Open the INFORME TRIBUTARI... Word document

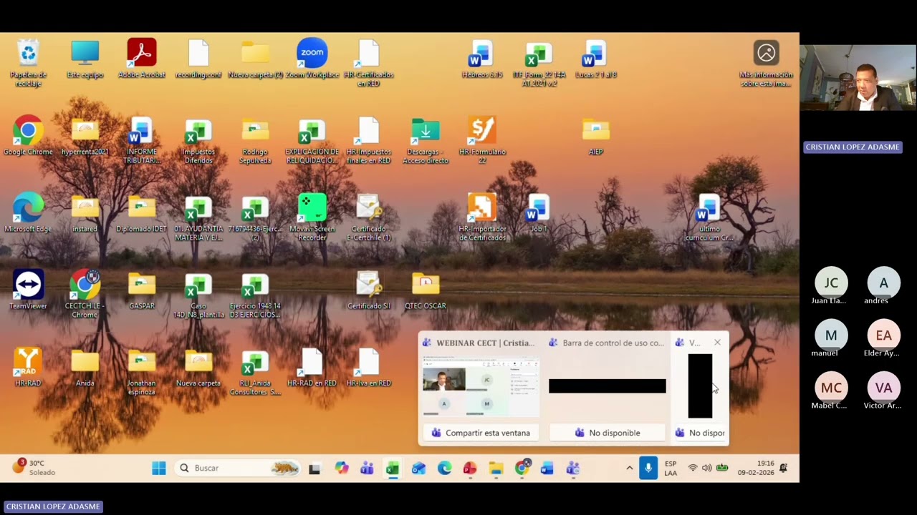point(141,140)
